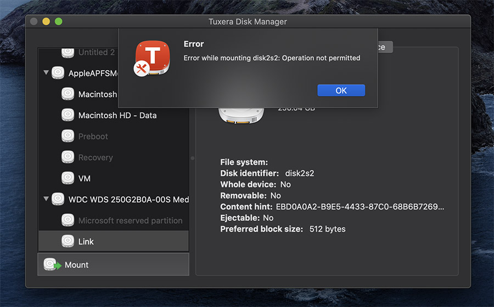Click the split pane divider handle dot
Image resolution: width=494 pixels, height=307 pixels.
193,158
